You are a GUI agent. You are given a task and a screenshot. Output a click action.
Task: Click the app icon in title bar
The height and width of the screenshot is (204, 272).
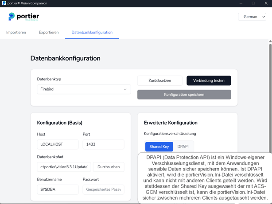coord(4,3)
